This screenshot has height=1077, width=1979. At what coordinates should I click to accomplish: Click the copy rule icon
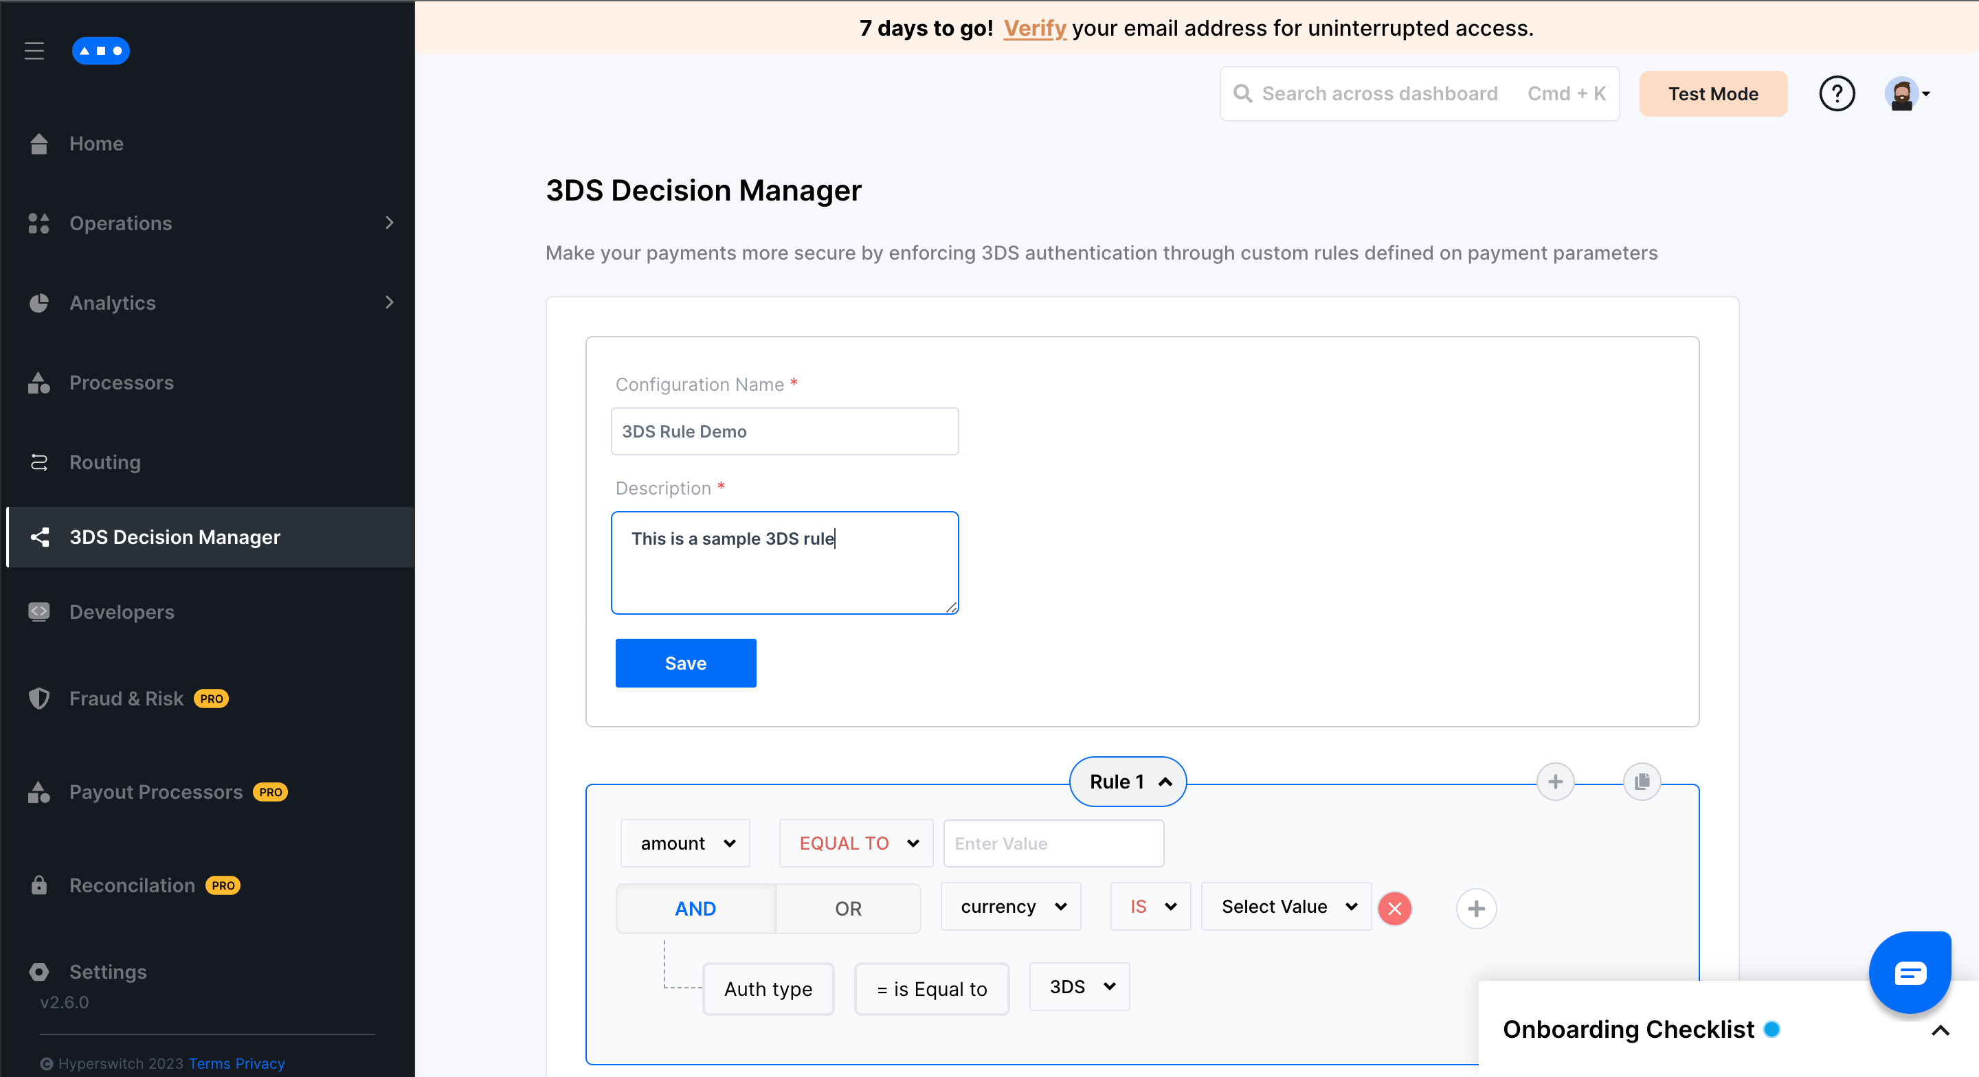pos(1642,781)
